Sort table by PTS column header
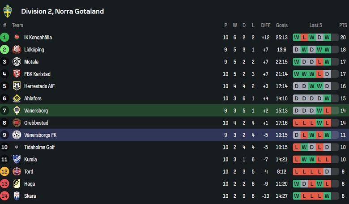The width and height of the screenshot is (349, 204). click(x=343, y=25)
